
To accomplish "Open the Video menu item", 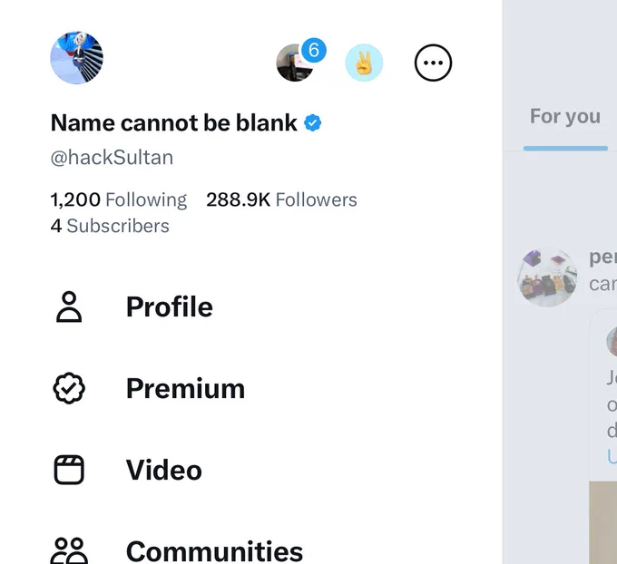I will point(163,470).
